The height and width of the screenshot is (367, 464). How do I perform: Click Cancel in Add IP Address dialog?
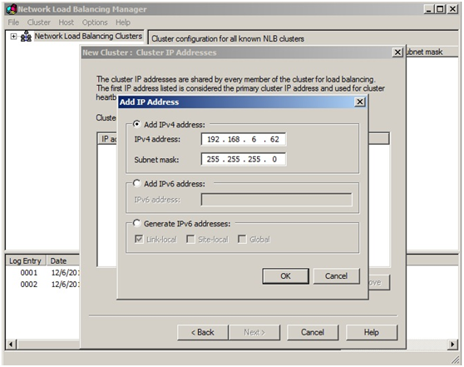337,276
